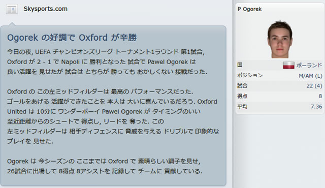
Task: Click the P Ogorek player name header
Action: pyautogui.click(x=249, y=9)
